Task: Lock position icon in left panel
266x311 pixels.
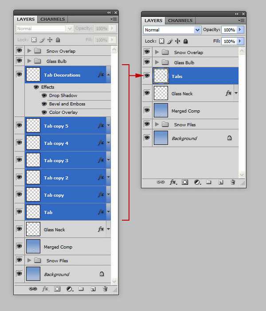Action: [50, 40]
